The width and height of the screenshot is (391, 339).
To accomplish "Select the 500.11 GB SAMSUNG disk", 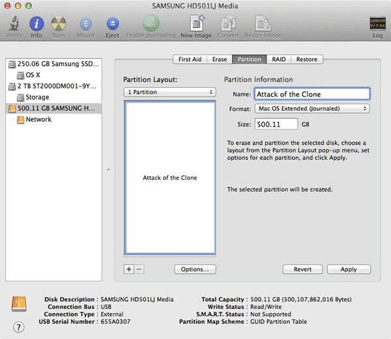I will point(53,108).
